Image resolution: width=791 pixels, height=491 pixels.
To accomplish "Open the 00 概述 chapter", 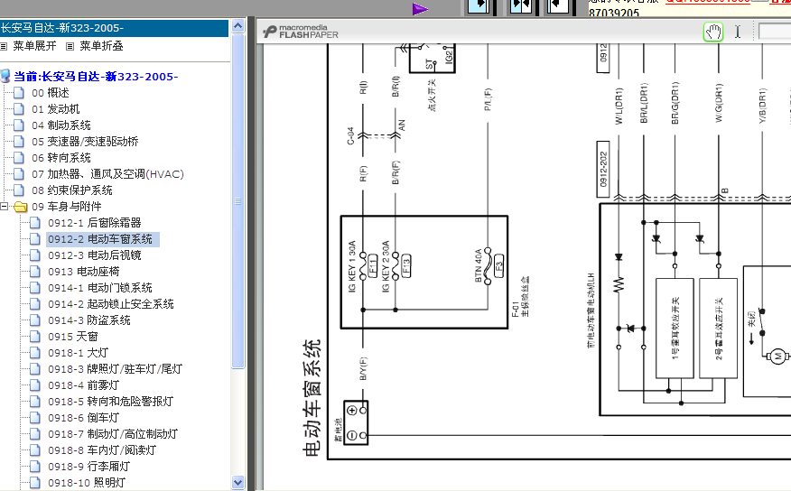I will coord(50,93).
